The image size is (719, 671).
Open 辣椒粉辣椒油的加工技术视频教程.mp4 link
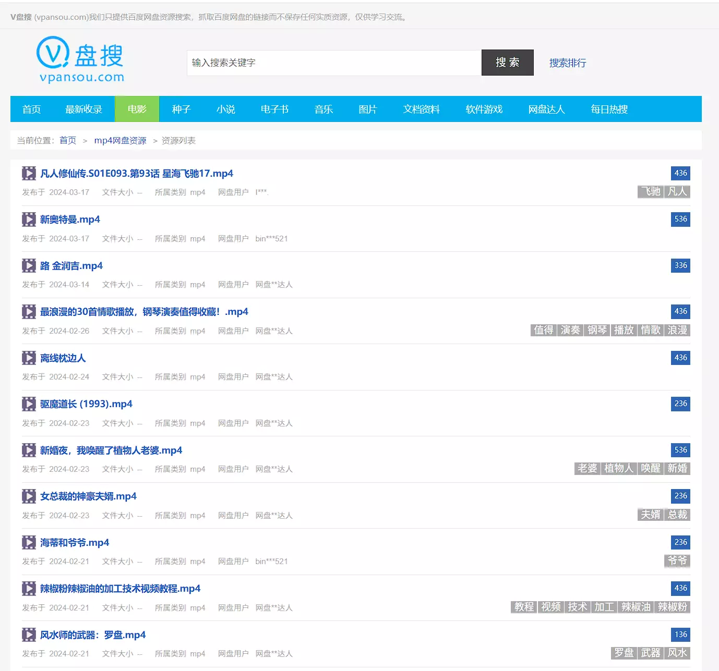(120, 589)
